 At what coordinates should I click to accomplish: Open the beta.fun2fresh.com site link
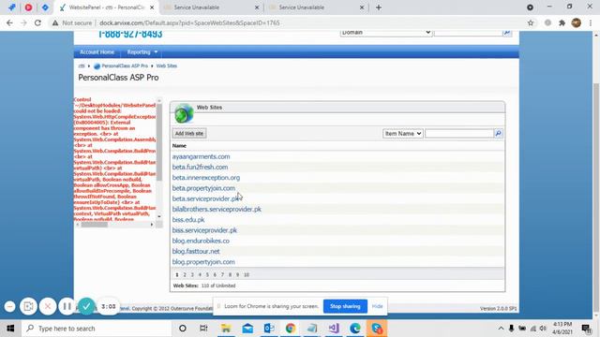pyautogui.click(x=200, y=167)
